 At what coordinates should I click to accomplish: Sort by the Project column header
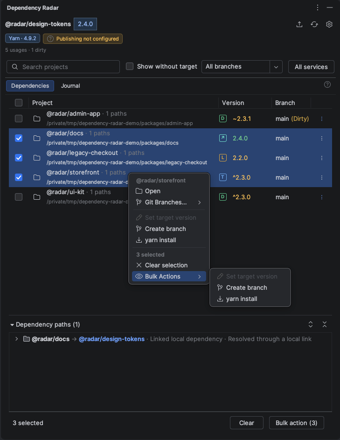click(x=42, y=103)
